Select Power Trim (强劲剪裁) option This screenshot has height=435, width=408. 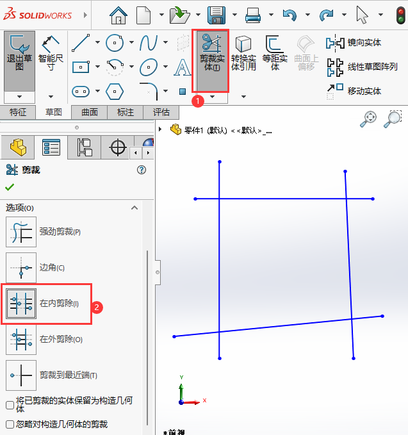(21, 232)
